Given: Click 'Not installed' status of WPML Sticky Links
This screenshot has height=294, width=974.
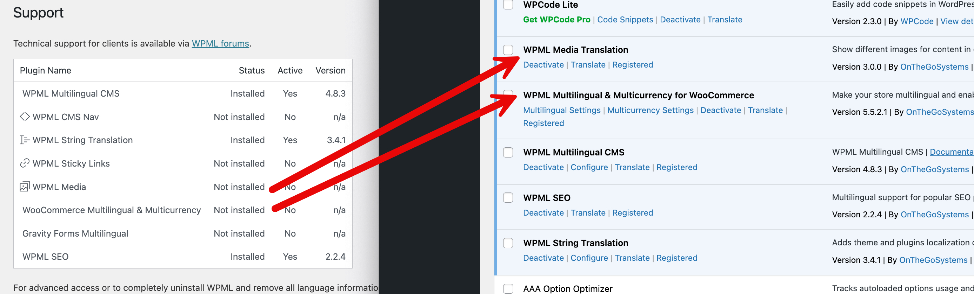Looking at the screenshot, I should [239, 163].
